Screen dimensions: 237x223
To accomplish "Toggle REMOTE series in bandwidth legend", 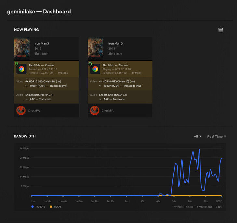I will pyautogui.click(x=38, y=207).
